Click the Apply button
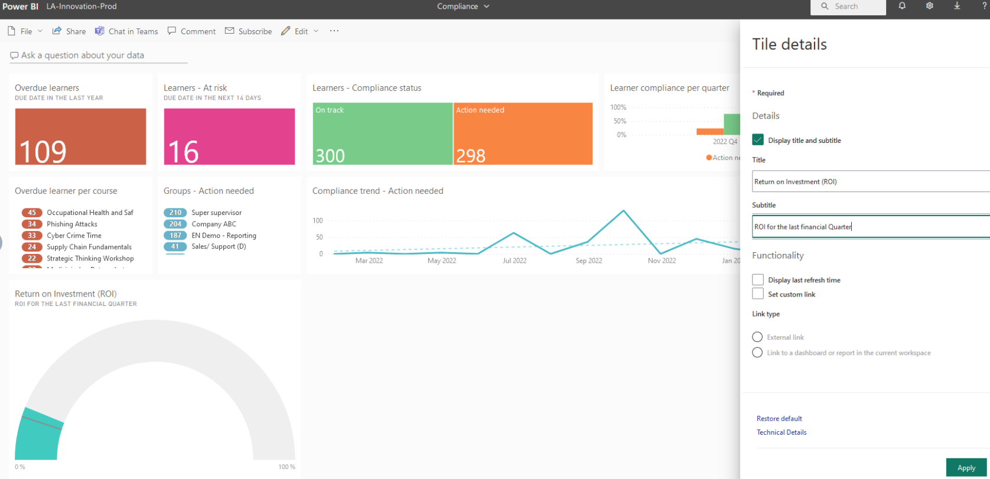990x479 pixels. (966, 468)
